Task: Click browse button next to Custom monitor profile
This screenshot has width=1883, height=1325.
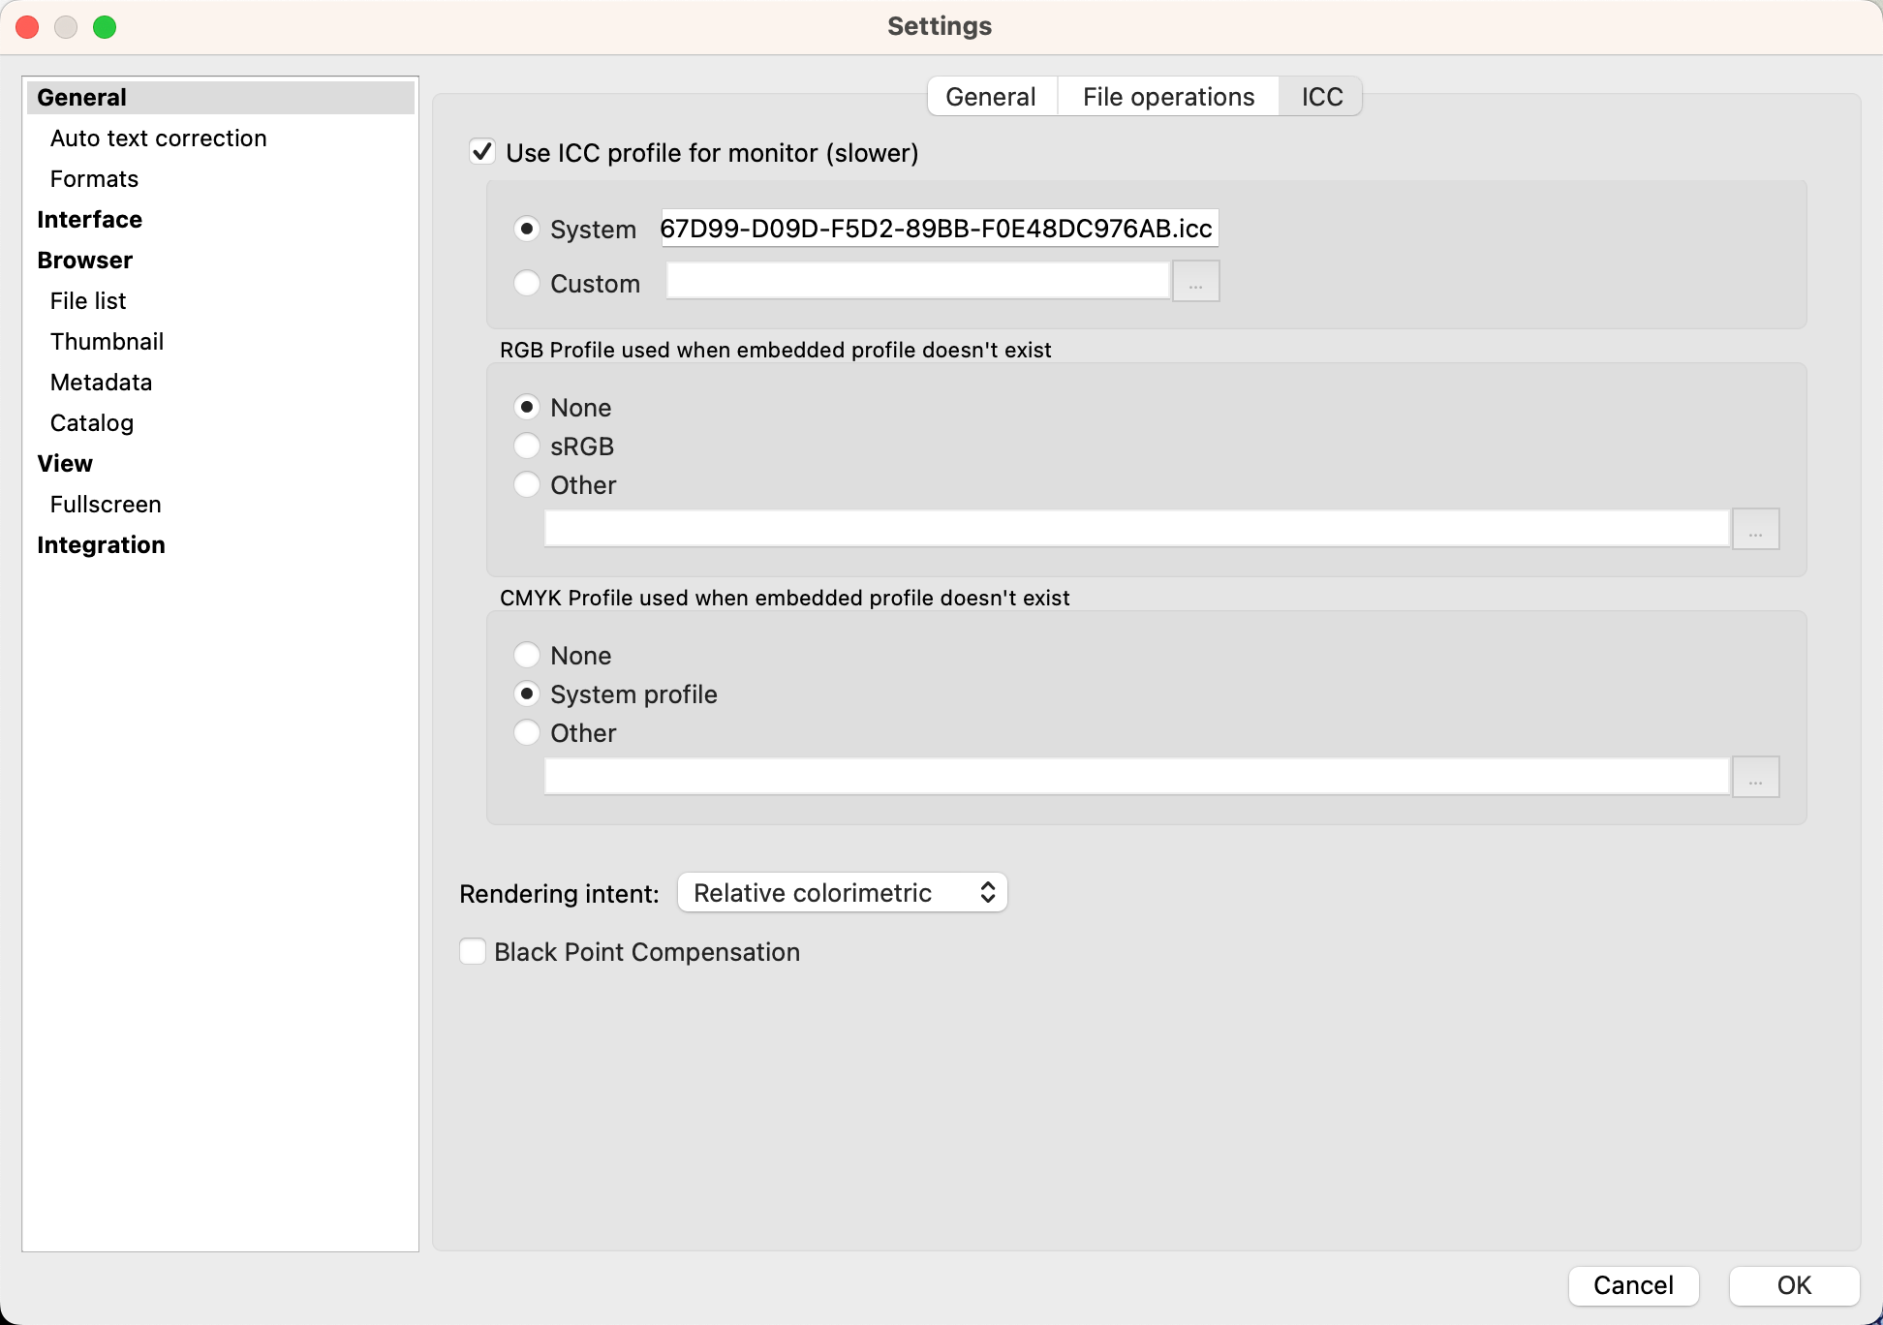Action: 1195,282
